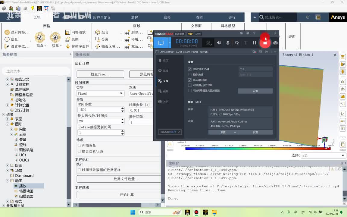Image resolution: width=347 pixels, height=217 pixels.
Task: Expand the 计算监控 tree node
Action: coord(7,84)
